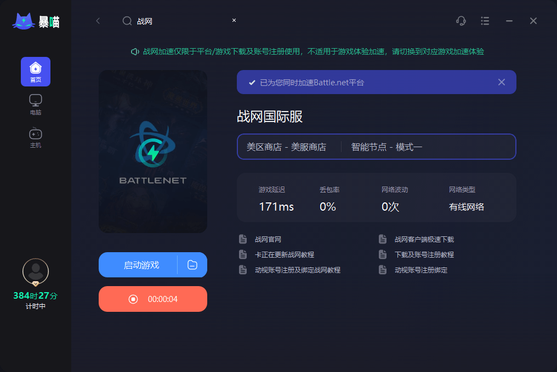Screen dimensions: 557x372
Task: Stop acceleration with the red timer button
Action: 153,299
